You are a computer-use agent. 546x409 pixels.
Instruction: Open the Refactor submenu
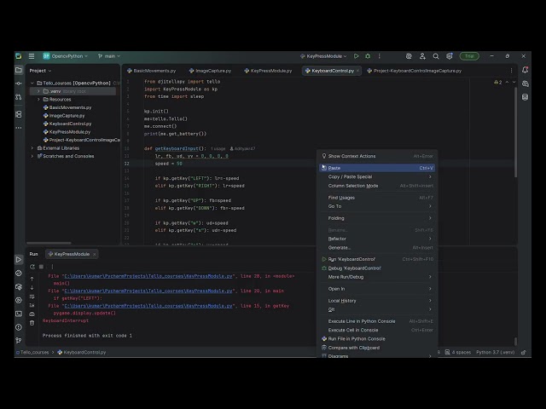(377, 239)
